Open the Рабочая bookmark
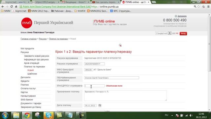 pos(62,11)
